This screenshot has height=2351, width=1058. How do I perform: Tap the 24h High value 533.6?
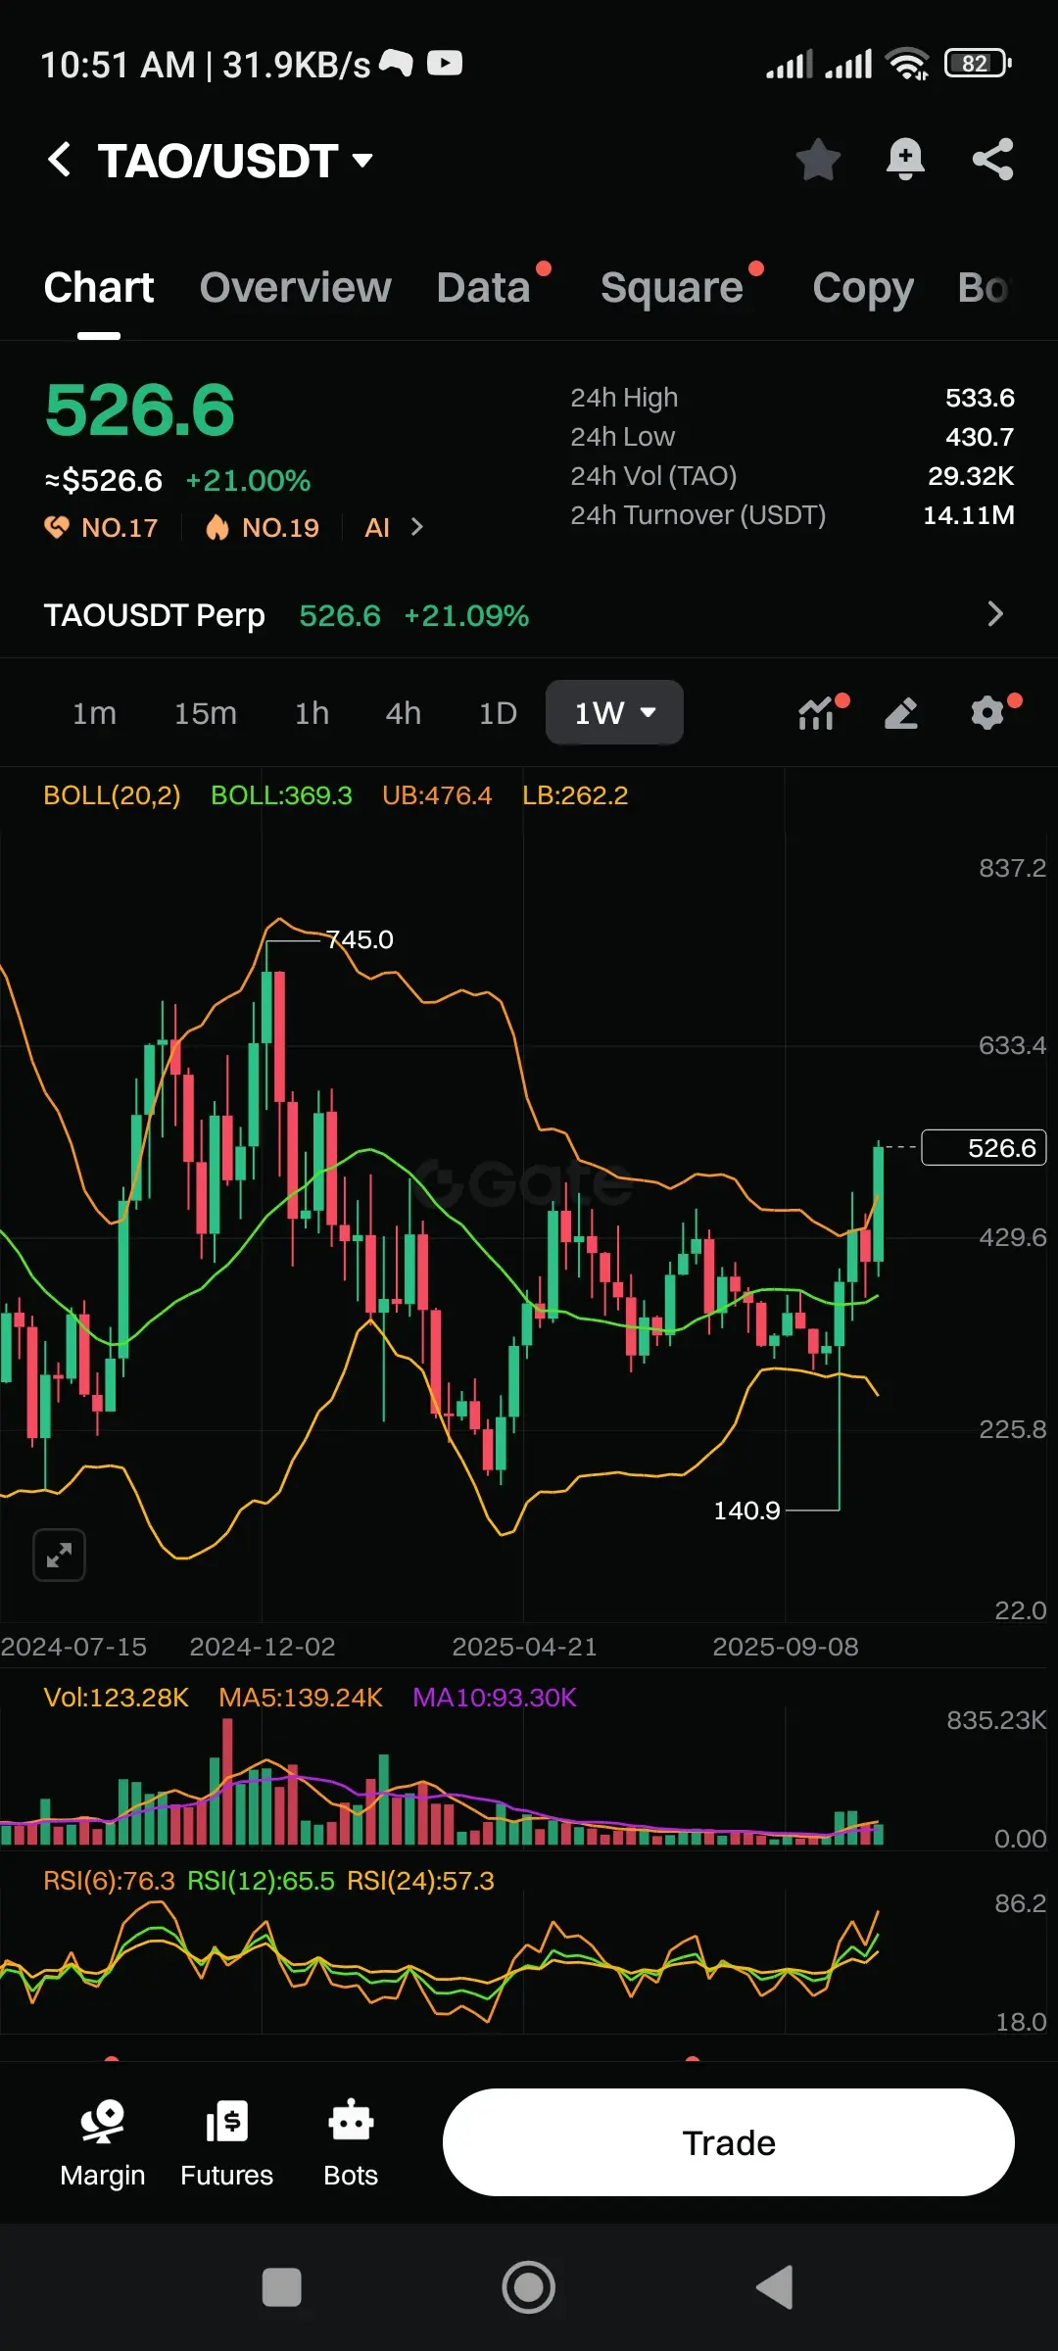click(x=980, y=398)
